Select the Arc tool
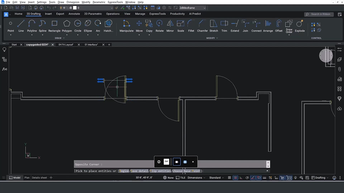Screen dimensions: 344x193 (x=98, y=26)
